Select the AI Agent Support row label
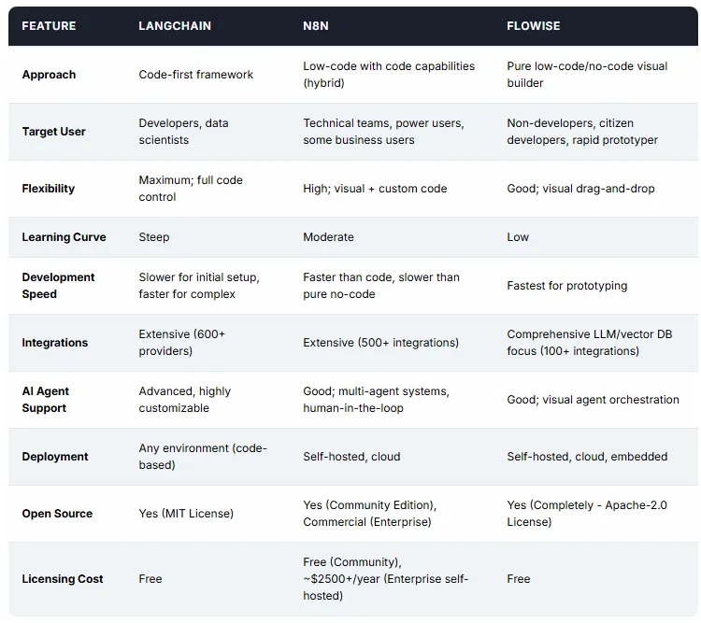701x623 pixels. (46, 400)
